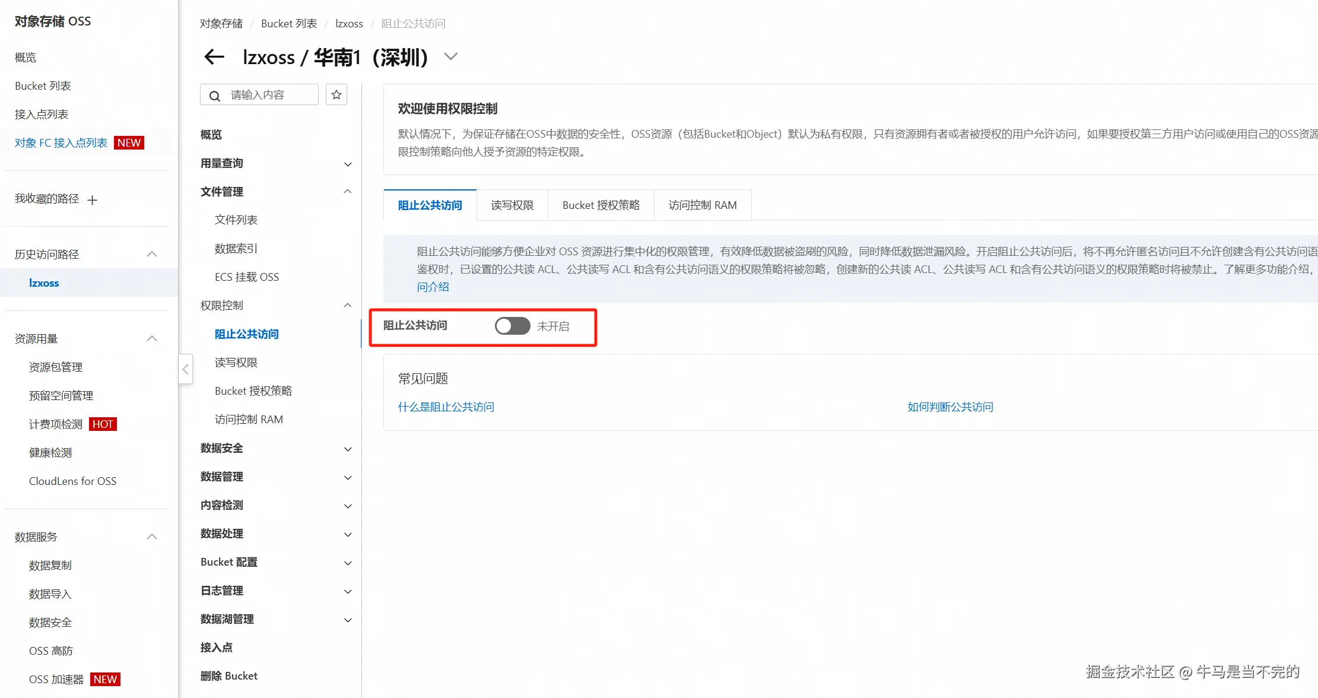The width and height of the screenshot is (1318, 698).
Task: Click Bucket 列表 in the breadcrumb
Action: [x=289, y=24]
